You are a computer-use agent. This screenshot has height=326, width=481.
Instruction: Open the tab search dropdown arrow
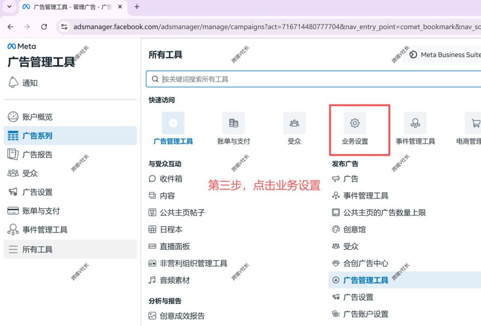point(9,7)
